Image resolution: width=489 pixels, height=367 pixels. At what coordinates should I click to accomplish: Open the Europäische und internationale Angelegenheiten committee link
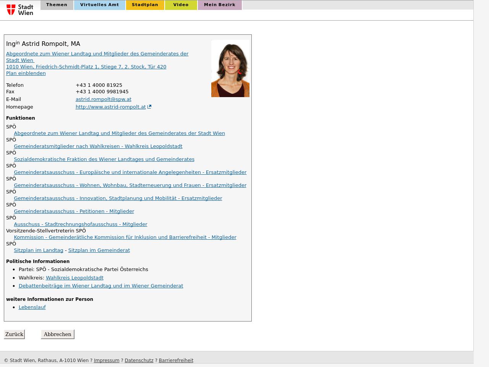click(x=130, y=172)
